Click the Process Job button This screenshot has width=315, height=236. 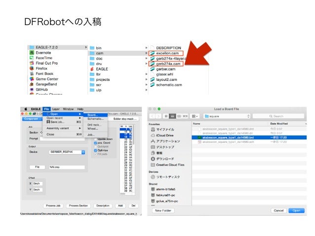point(53,206)
